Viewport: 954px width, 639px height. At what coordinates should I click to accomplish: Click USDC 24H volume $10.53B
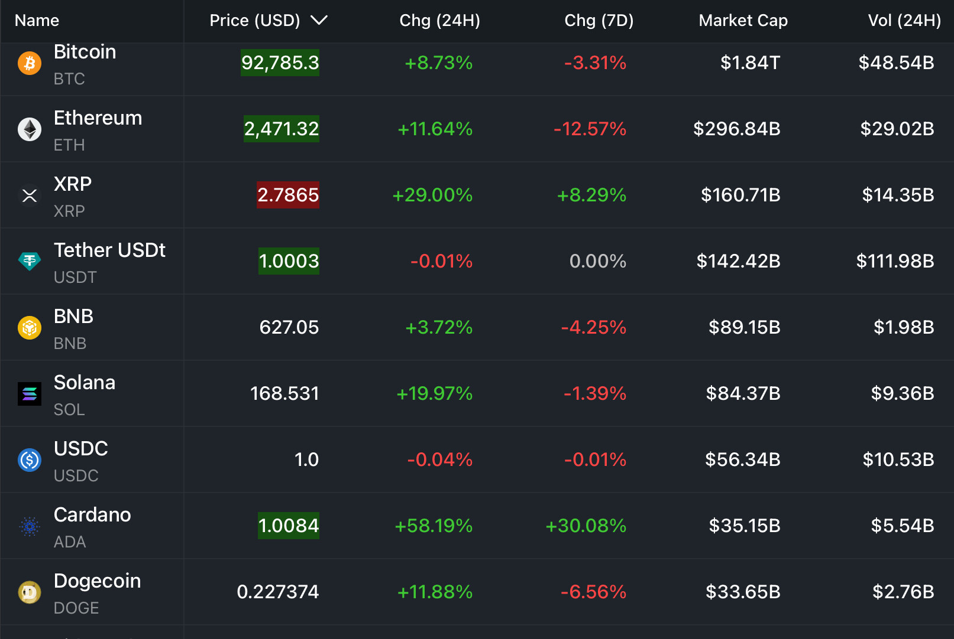pyautogui.click(x=898, y=459)
